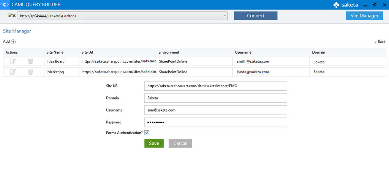Viewport: 389px width, 175px height.
Task: Click the Site Manager page heading
Action: 17,31
